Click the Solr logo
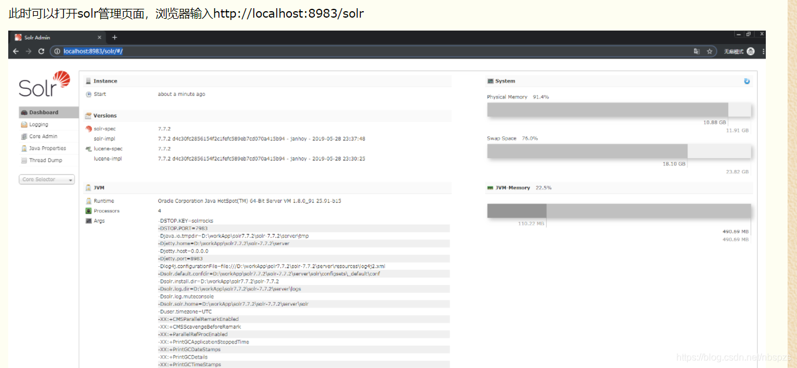Screen dimensions: 797x368 point(45,84)
